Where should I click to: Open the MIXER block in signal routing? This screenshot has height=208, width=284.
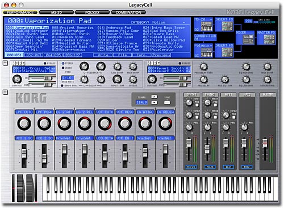(245, 38)
